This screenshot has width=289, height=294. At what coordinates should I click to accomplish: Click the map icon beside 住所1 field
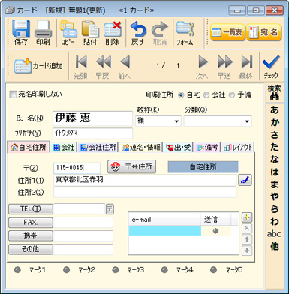(x=245, y=180)
